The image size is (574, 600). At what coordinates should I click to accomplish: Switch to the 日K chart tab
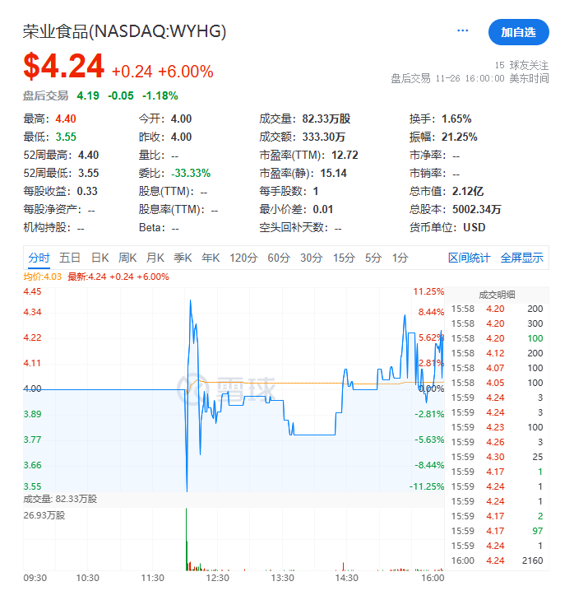[x=100, y=258]
